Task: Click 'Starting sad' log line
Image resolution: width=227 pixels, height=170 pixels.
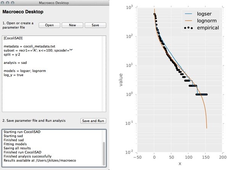Action: (13, 136)
